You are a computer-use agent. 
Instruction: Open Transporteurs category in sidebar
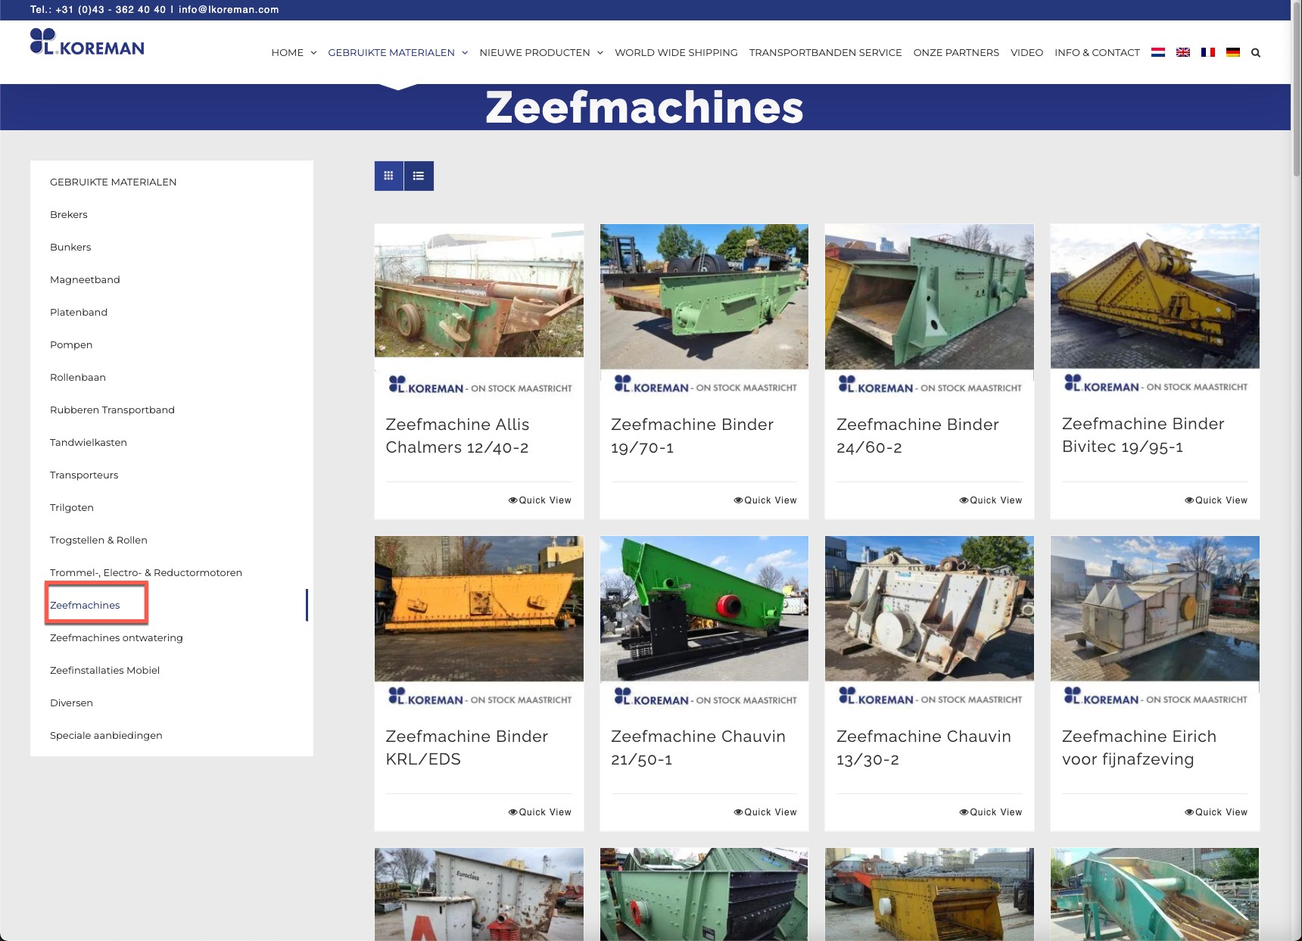pyautogui.click(x=84, y=475)
